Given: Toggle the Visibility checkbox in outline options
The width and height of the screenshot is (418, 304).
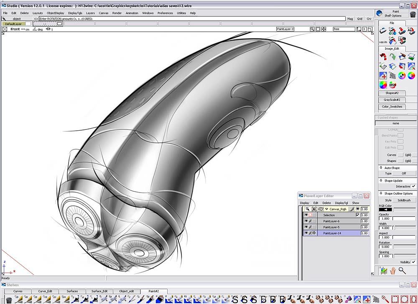Looking at the screenshot, I should (x=413, y=262).
